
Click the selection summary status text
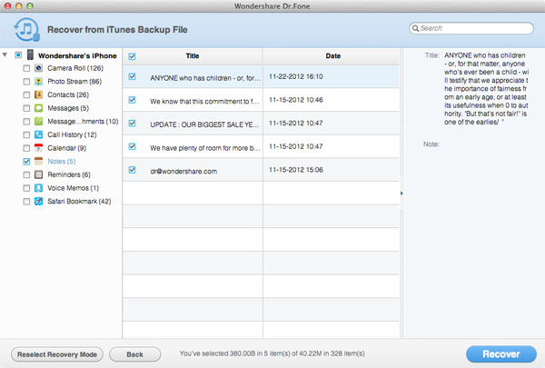pyautogui.click(x=272, y=353)
